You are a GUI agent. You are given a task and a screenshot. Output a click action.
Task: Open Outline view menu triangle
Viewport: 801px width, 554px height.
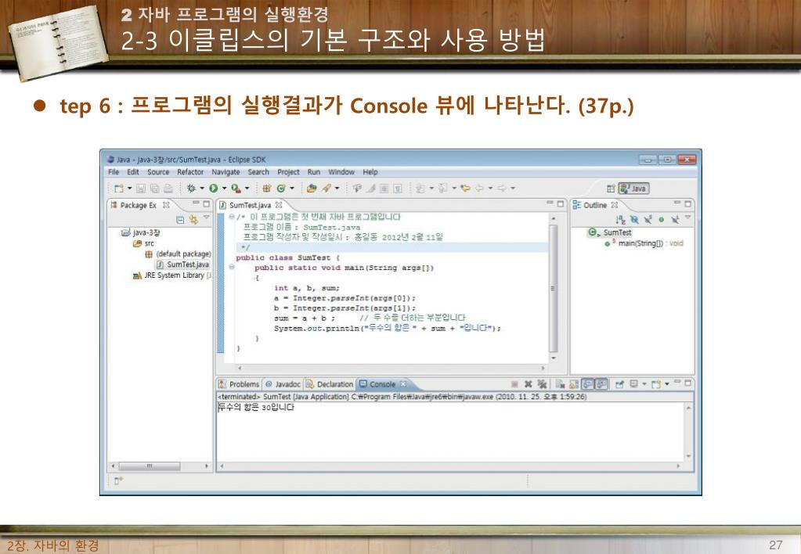click(x=687, y=218)
